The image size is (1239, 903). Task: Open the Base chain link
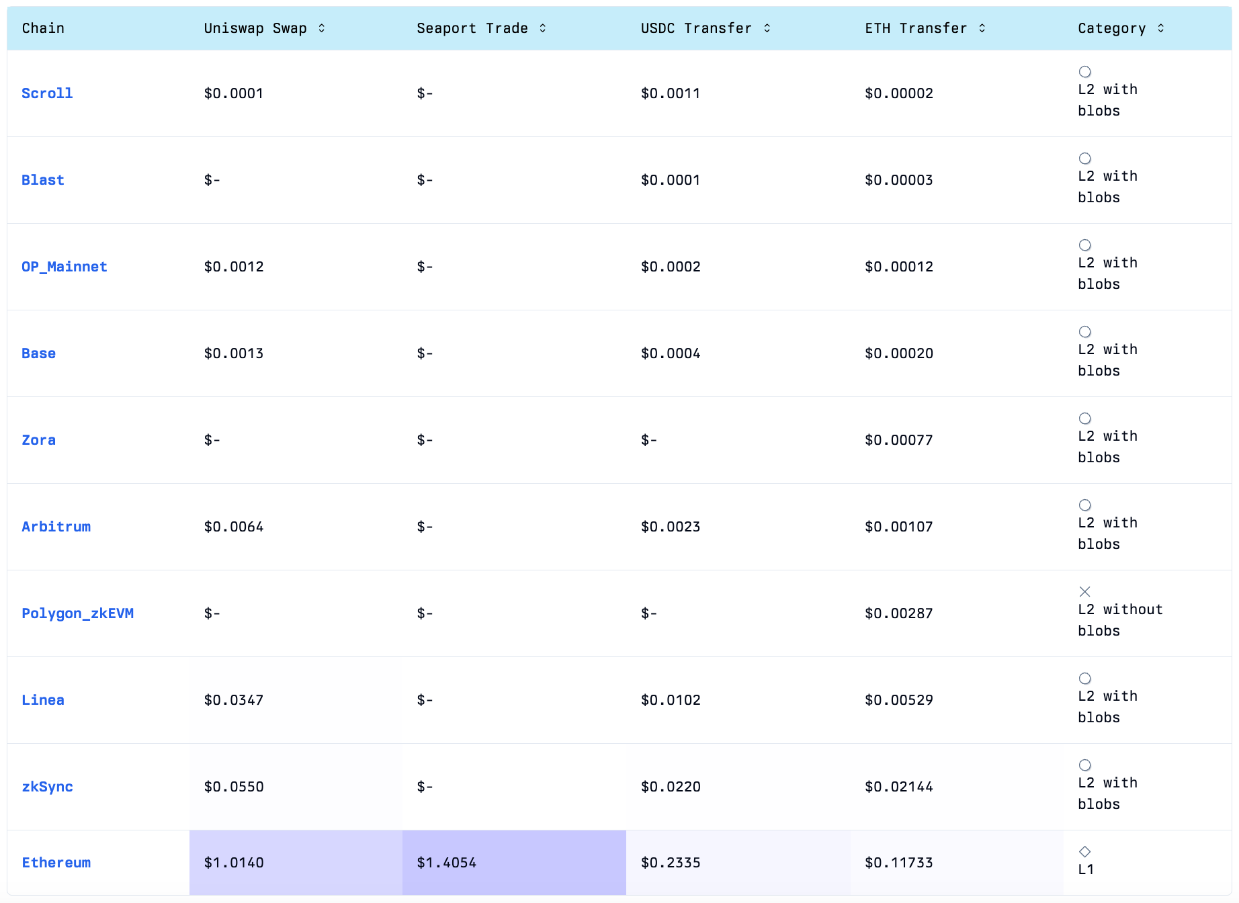[39, 353]
